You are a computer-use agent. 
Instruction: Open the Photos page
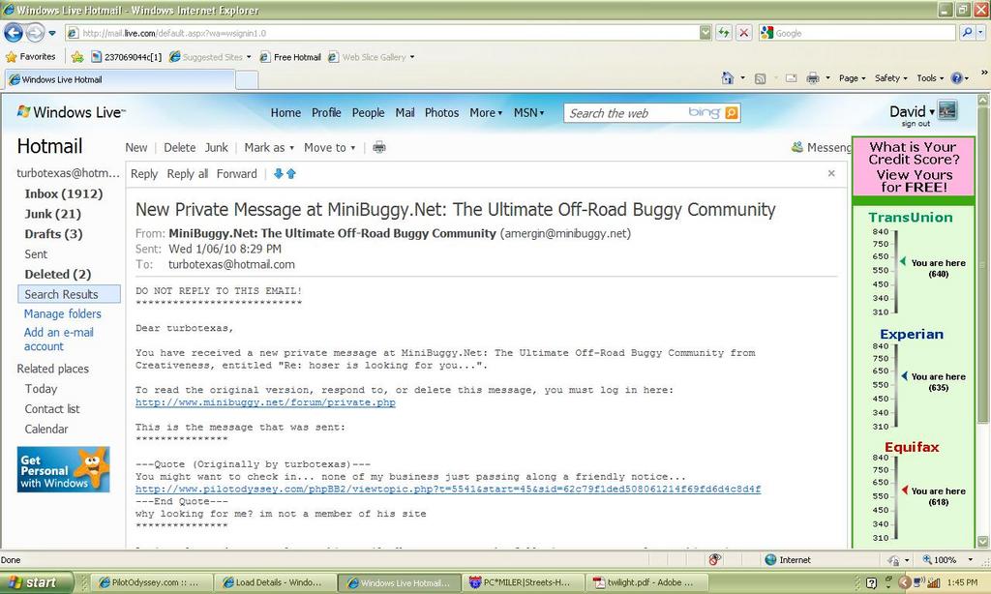tap(441, 112)
